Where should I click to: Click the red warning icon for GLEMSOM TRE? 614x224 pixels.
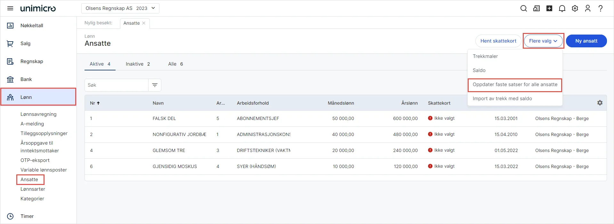coord(430,150)
